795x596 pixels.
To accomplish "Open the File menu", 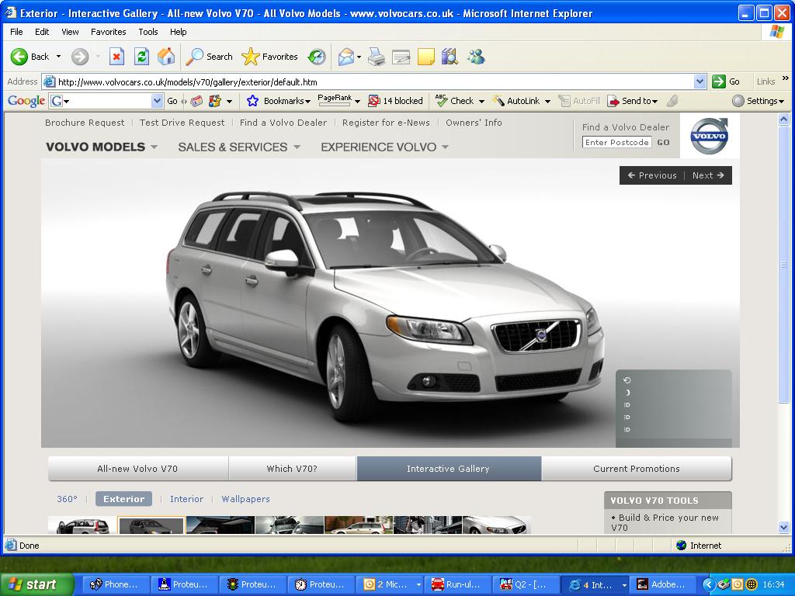I will (x=17, y=32).
